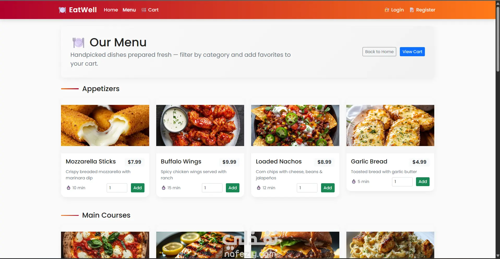Click the timer icon for Mozzarella Sticks
This screenshot has height=259, width=500.
tap(68, 188)
